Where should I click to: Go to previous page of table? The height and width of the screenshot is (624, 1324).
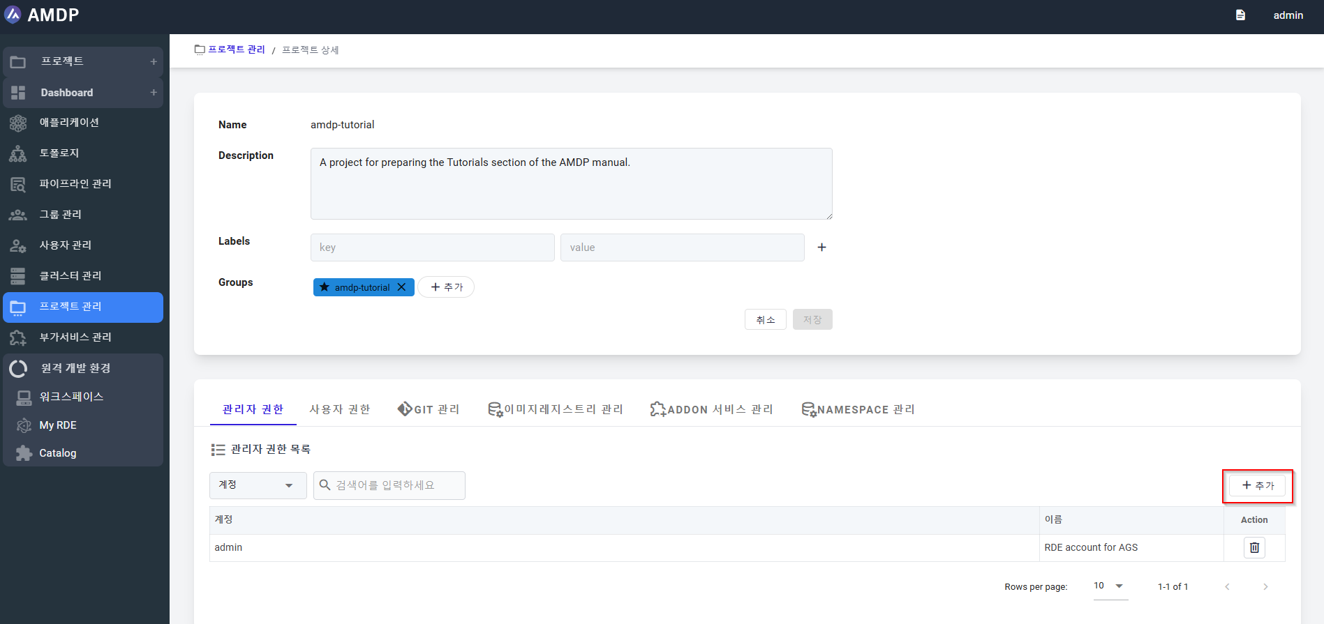pos(1227,587)
